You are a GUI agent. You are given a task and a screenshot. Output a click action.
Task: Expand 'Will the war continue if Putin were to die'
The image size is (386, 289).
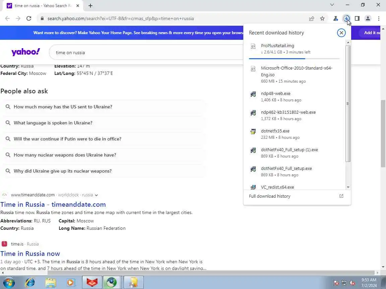click(x=104, y=139)
